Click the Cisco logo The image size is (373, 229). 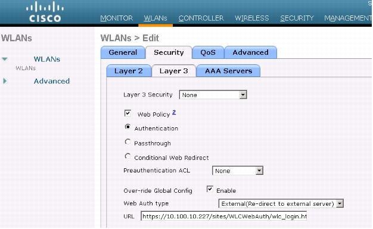click(x=45, y=12)
